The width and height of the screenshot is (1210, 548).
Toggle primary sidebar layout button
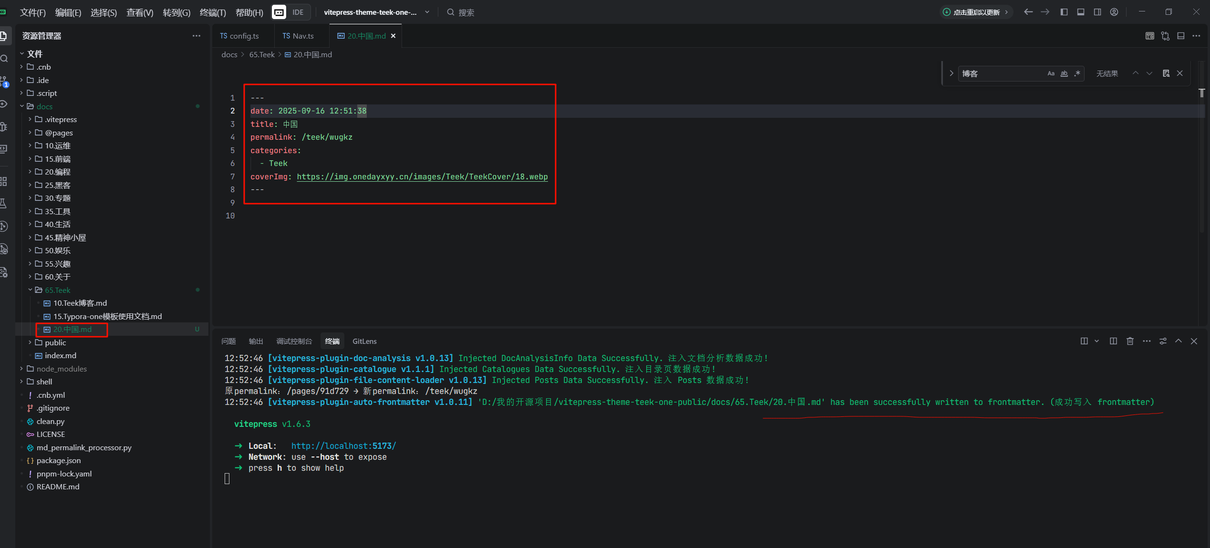1064,12
